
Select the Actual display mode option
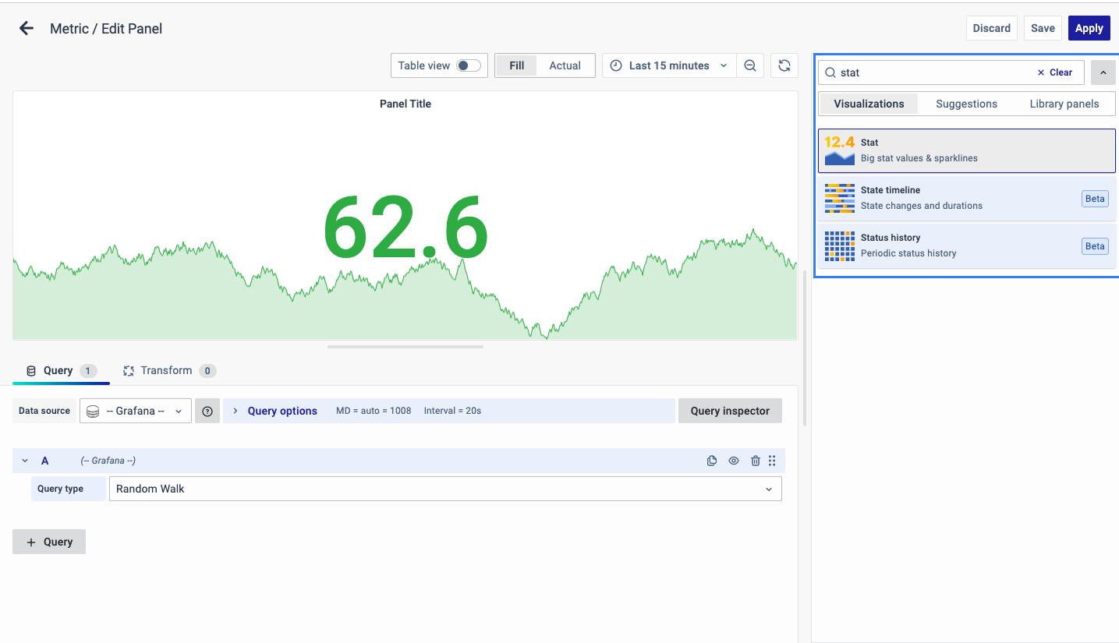click(565, 65)
